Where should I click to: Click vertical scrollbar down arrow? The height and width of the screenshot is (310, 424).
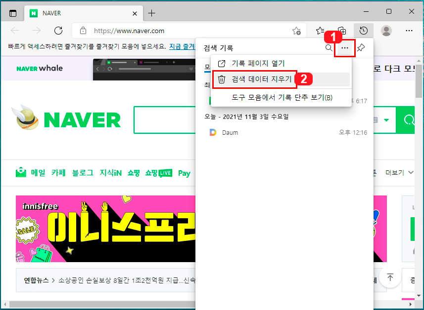419,295
